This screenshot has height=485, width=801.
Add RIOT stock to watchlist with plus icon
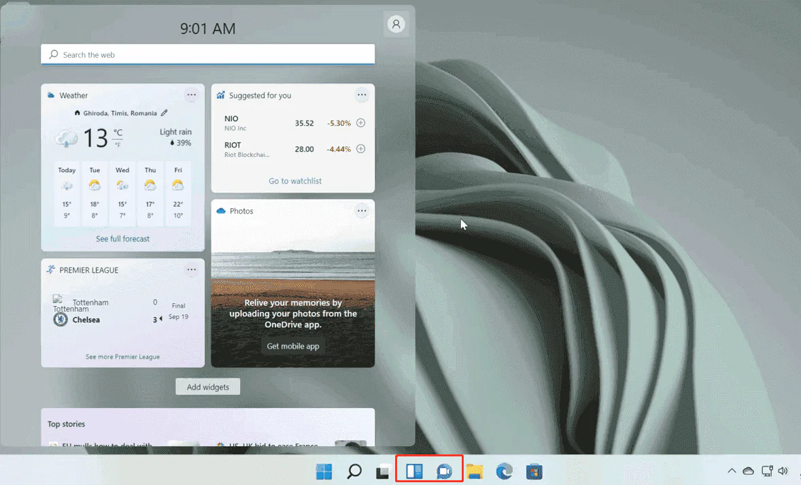tap(360, 148)
